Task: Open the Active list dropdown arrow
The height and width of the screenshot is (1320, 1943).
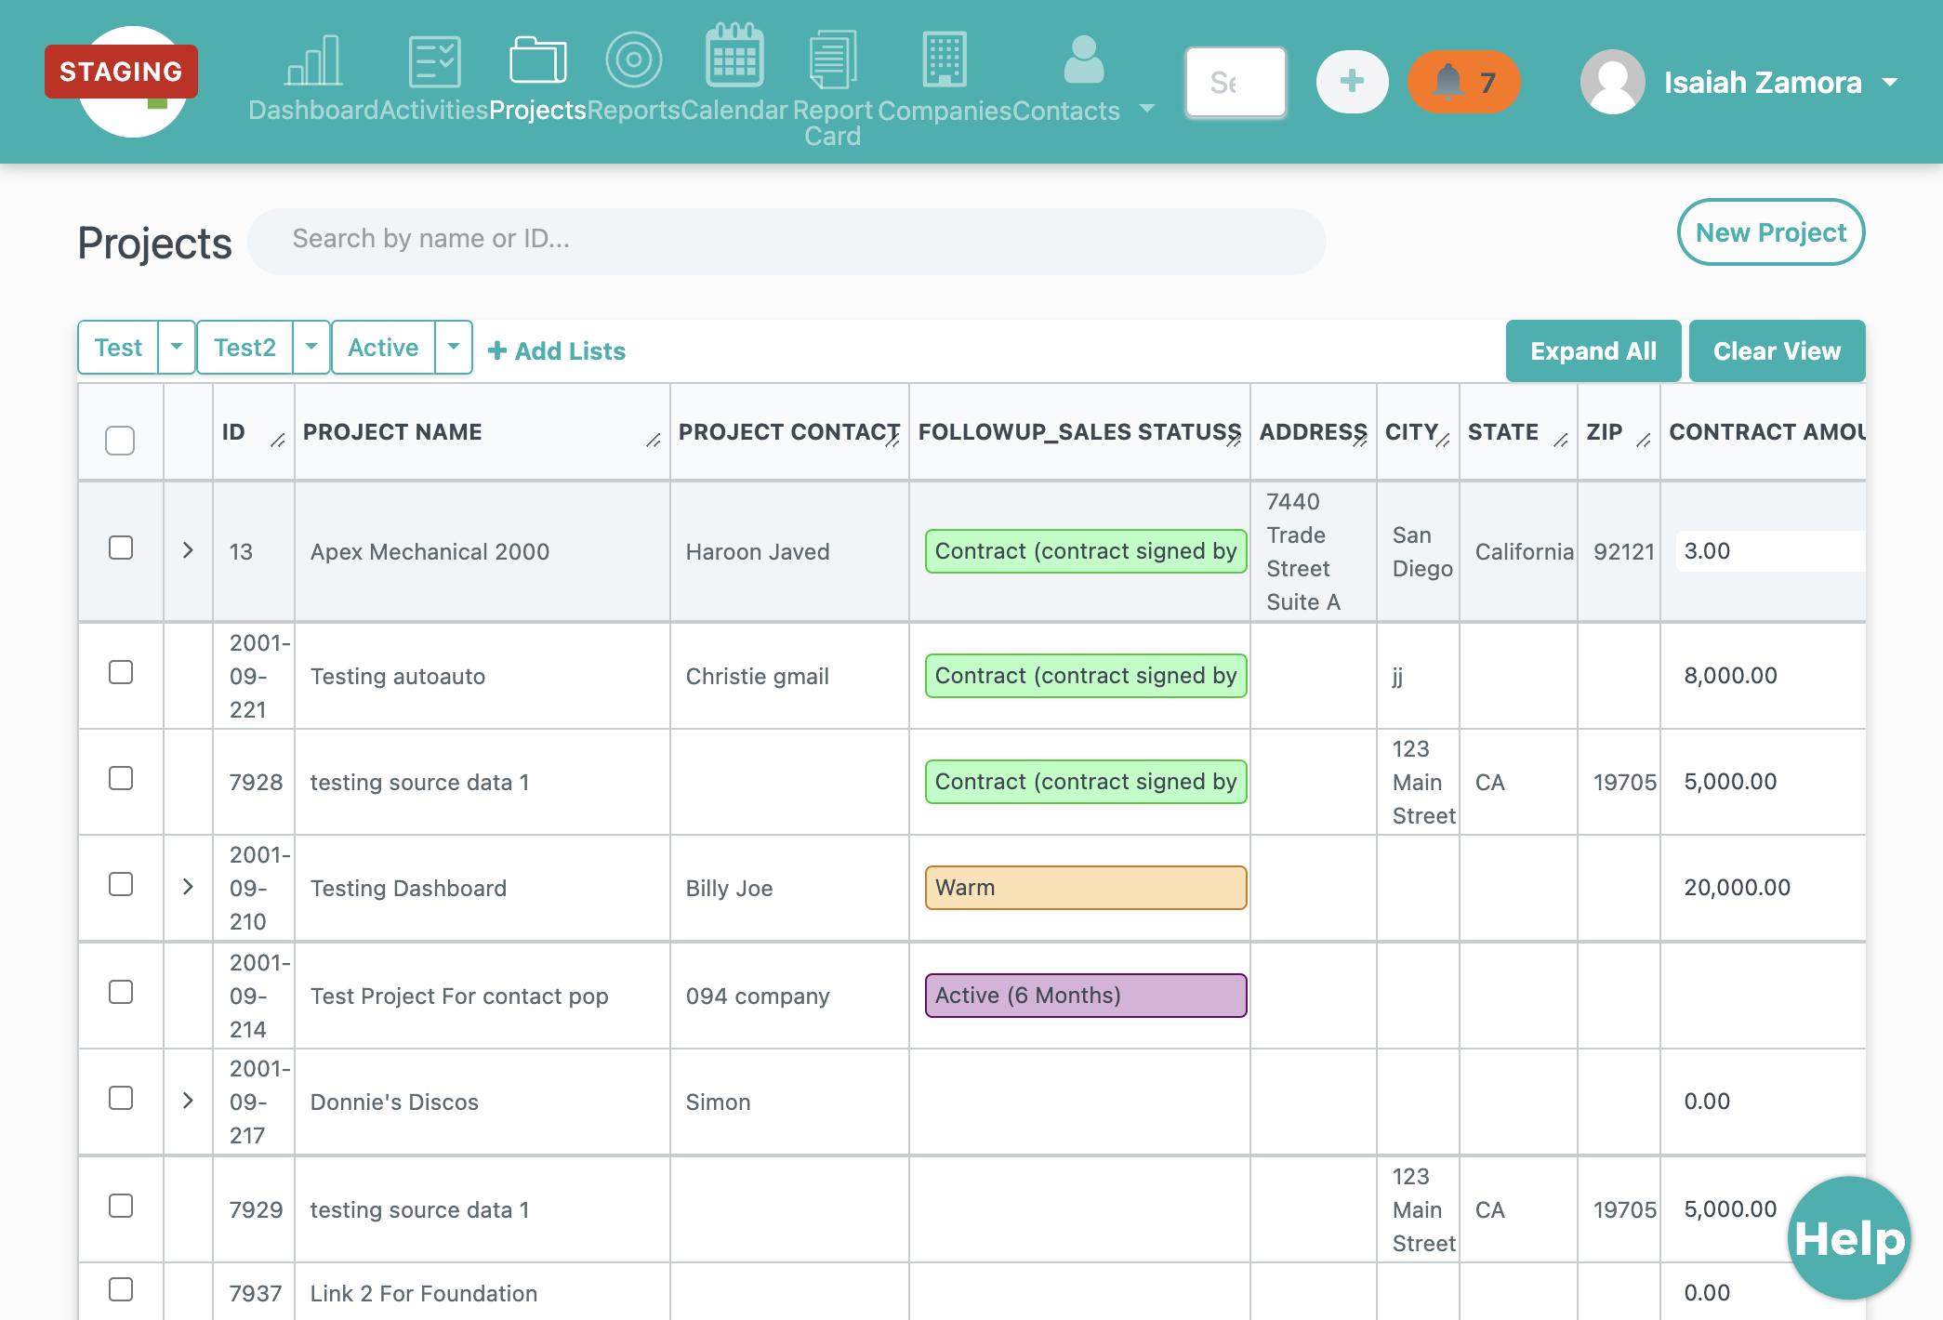Action: (454, 347)
